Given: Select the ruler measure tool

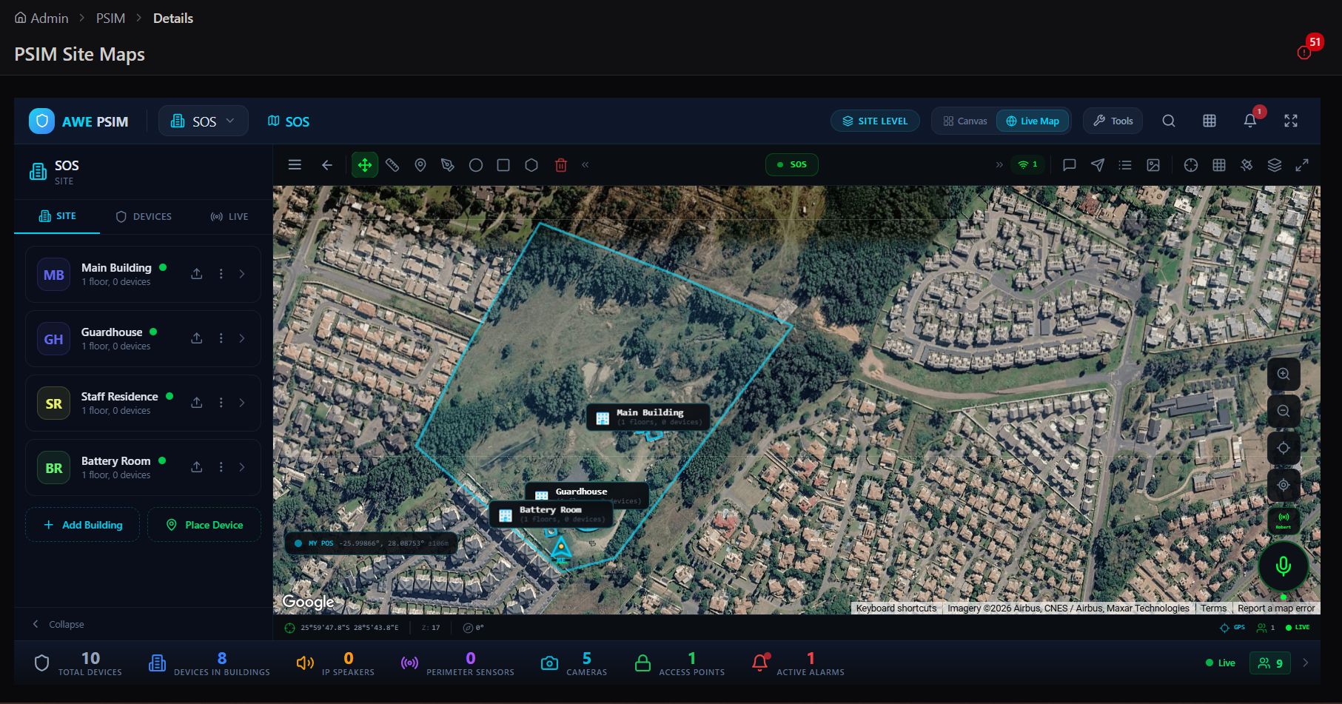Looking at the screenshot, I should (x=392, y=165).
